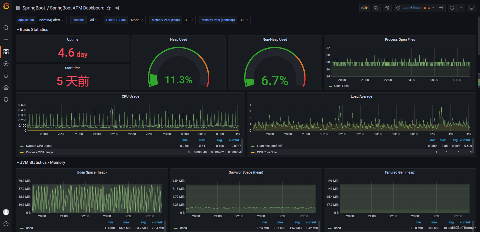
Task: Open the HikariCP-Pool None dropdown
Action: click(x=137, y=20)
